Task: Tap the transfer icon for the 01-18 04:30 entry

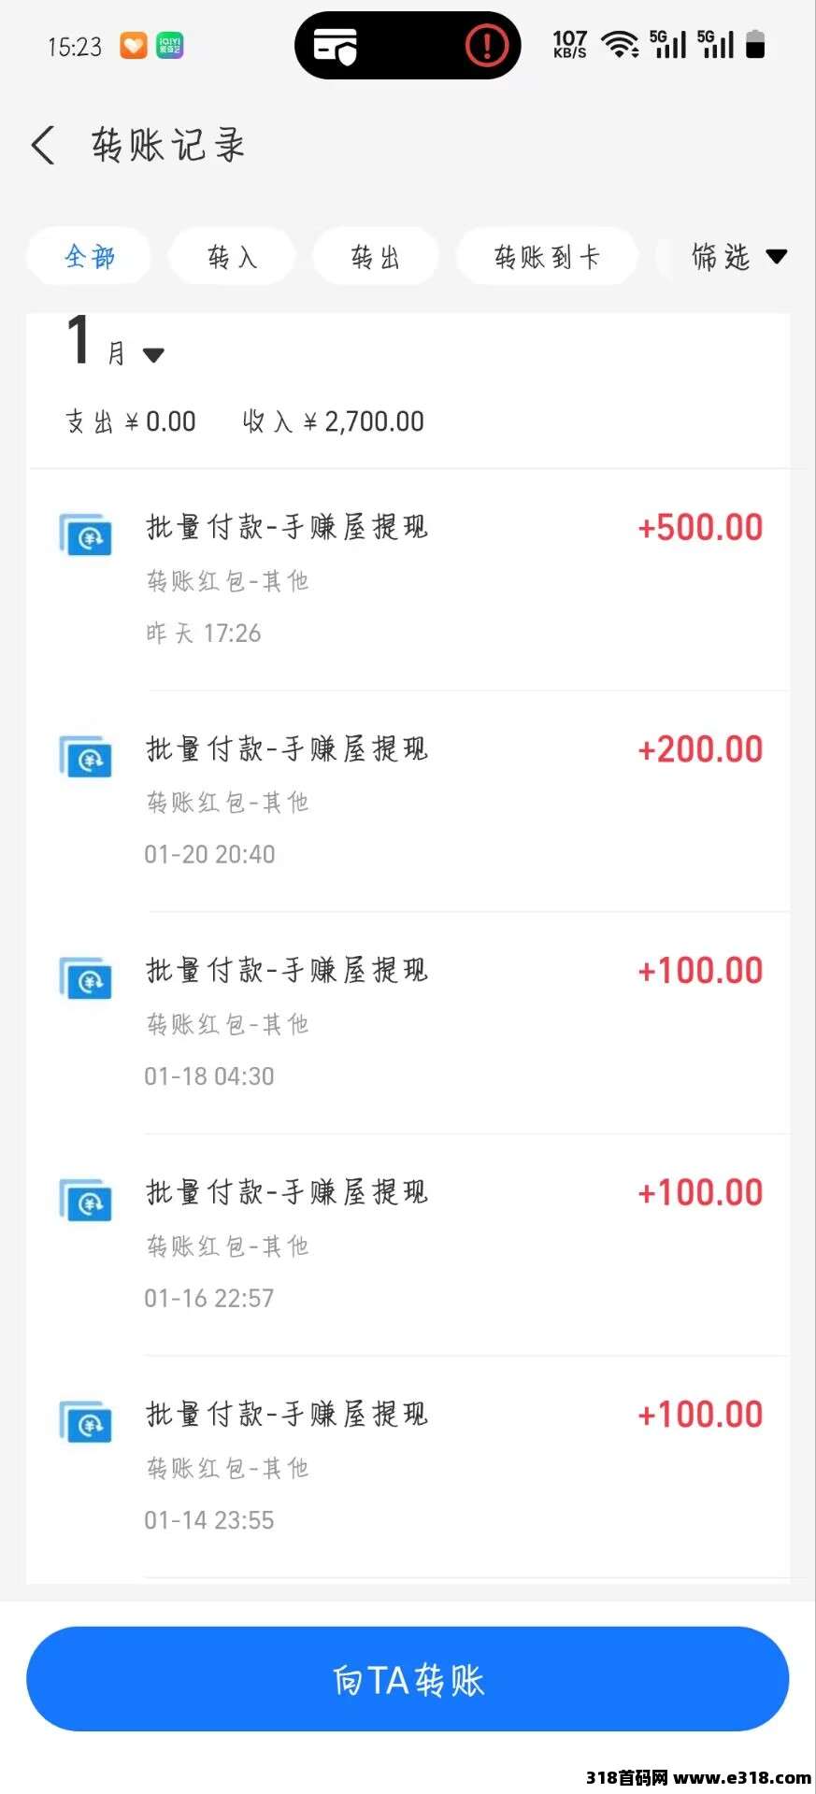Action: [86, 978]
